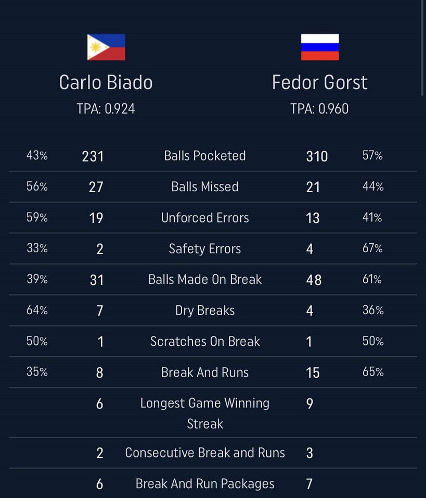Select the Scratches On Break label
This screenshot has height=498, width=426.
(205, 341)
